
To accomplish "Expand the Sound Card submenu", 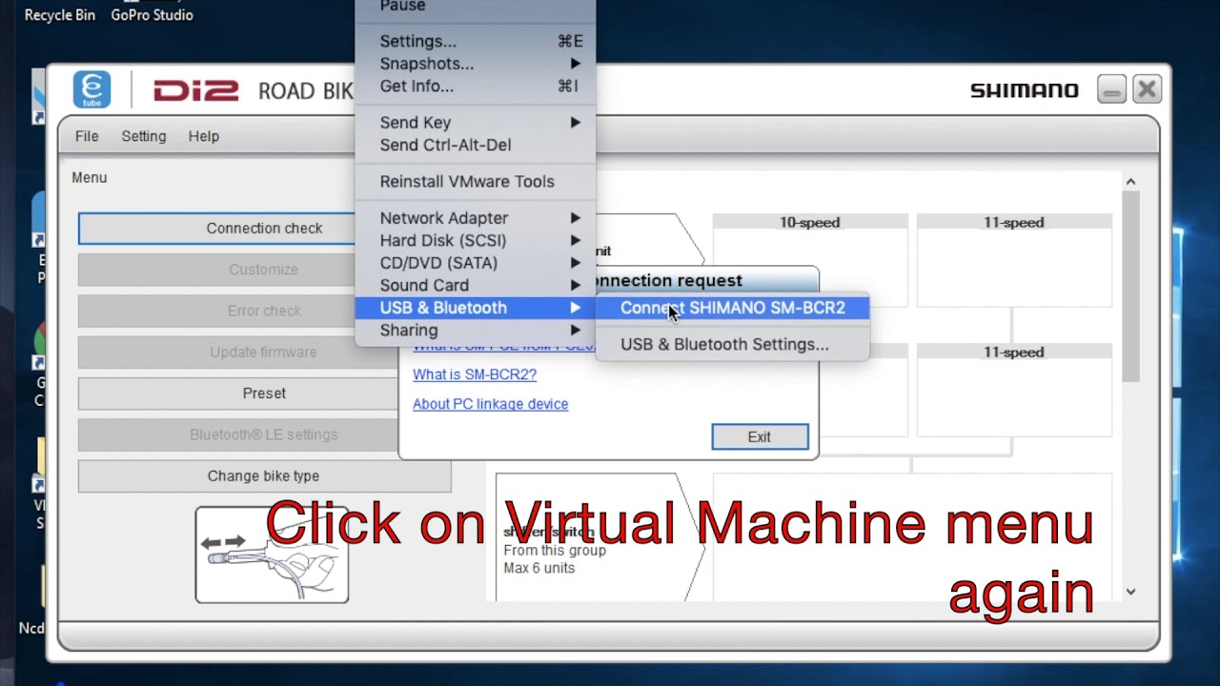I will click(475, 285).
